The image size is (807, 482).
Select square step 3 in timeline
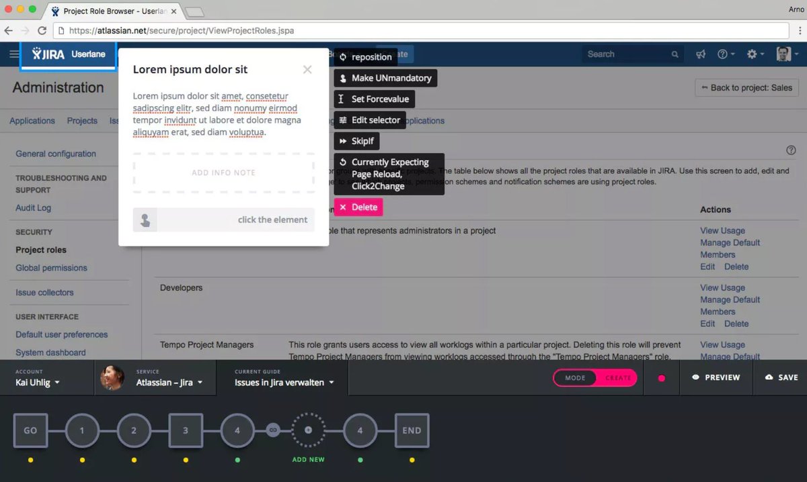click(186, 431)
